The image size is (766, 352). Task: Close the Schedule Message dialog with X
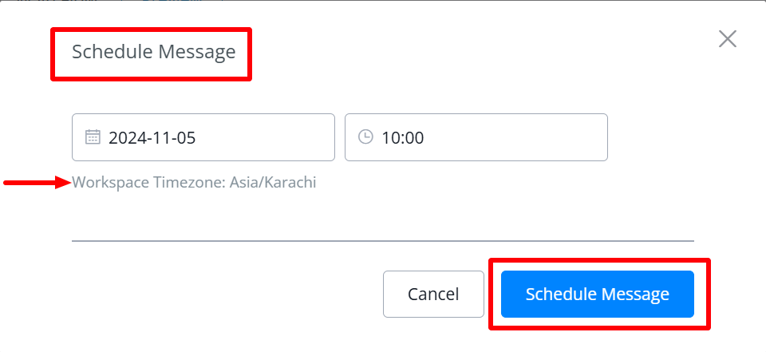click(727, 39)
